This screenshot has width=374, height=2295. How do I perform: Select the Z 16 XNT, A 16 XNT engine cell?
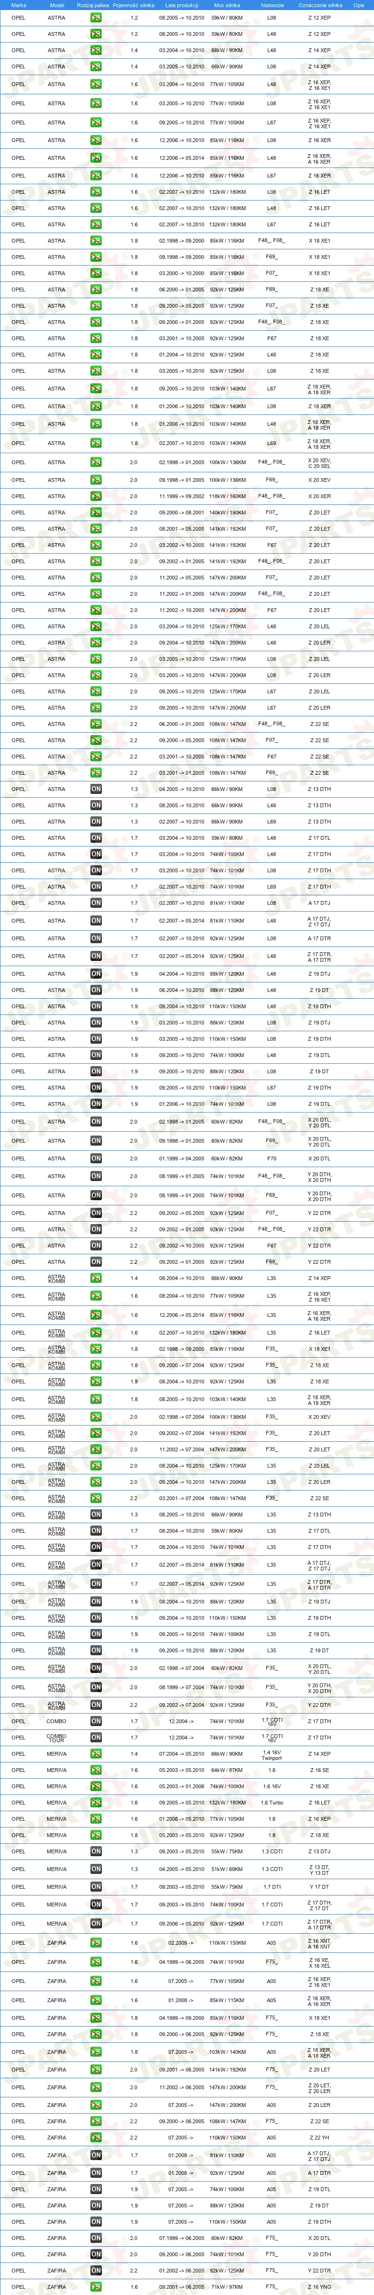click(319, 1943)
